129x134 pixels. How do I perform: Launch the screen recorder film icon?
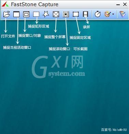pos(85,14)
